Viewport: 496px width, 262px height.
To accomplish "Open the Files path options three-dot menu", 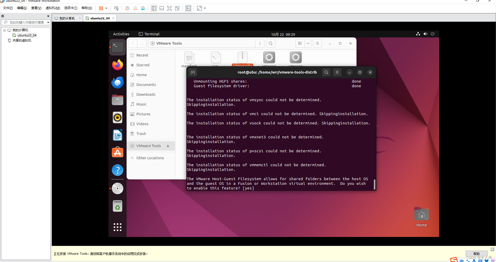I will (x=260, y=43).
